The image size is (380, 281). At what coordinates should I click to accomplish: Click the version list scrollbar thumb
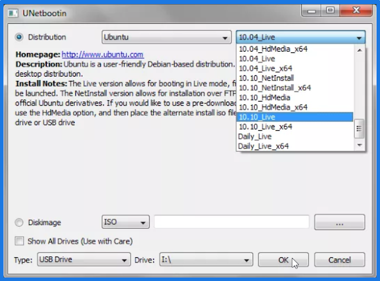pos(359,128)
